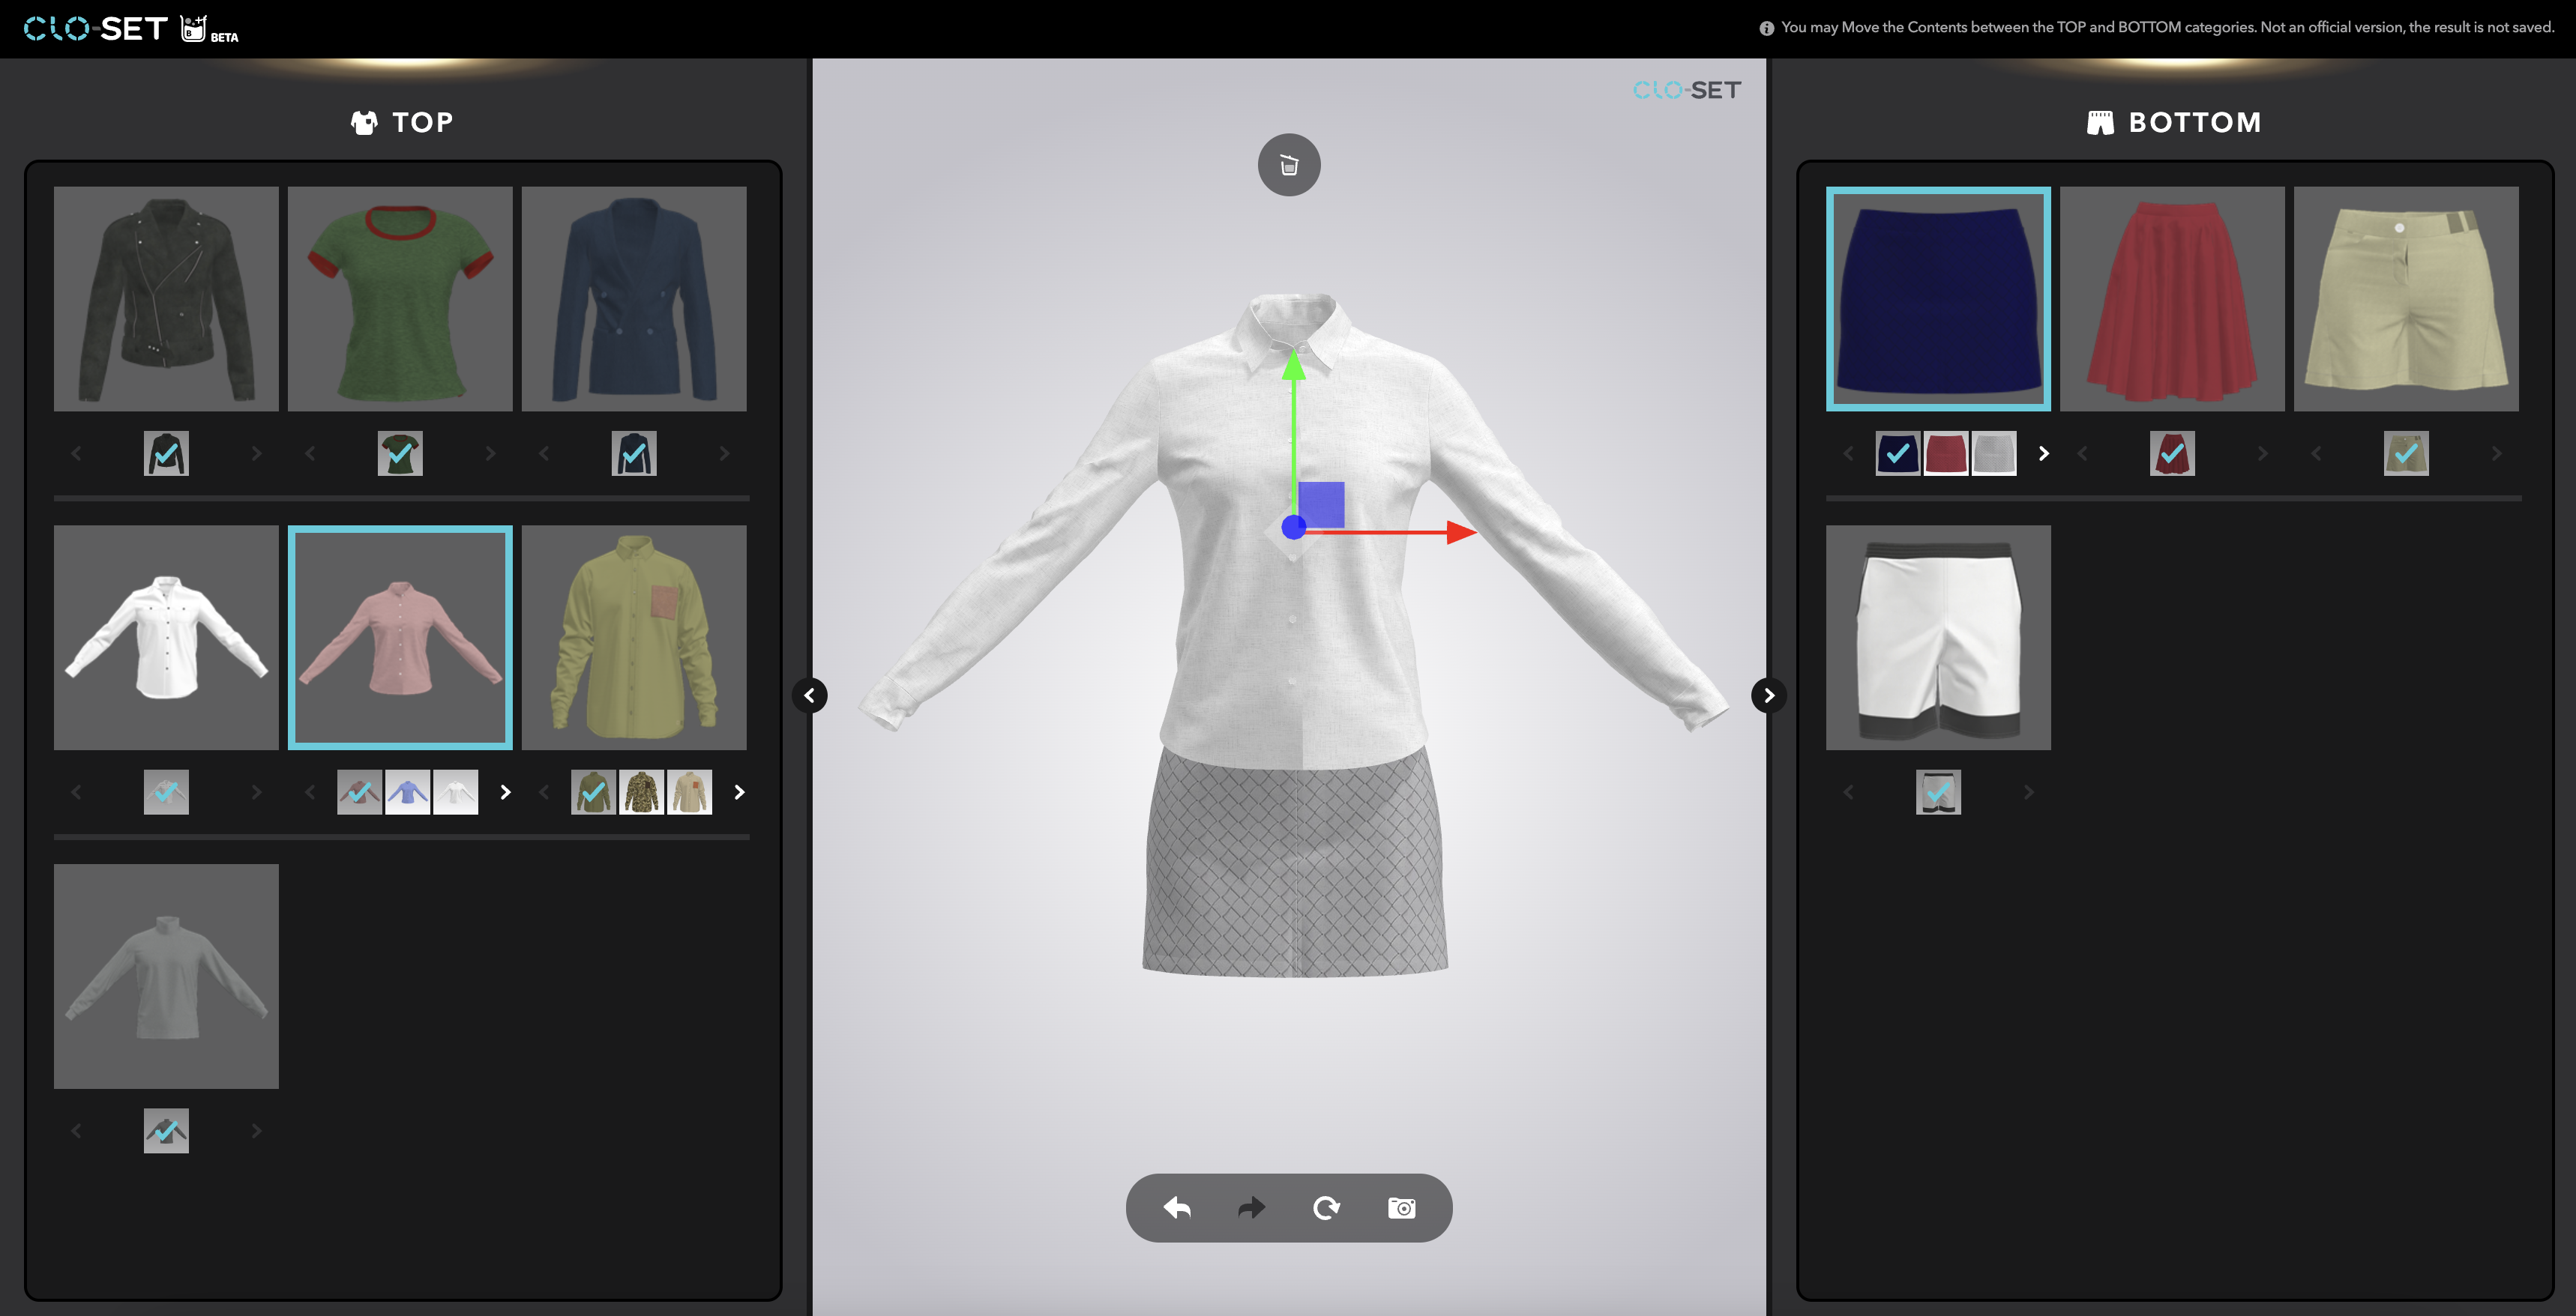Viewport: 2576px width, 1316px height.
Task: Click previous colorway arrow under pink blouse
Action: point(311,793)
